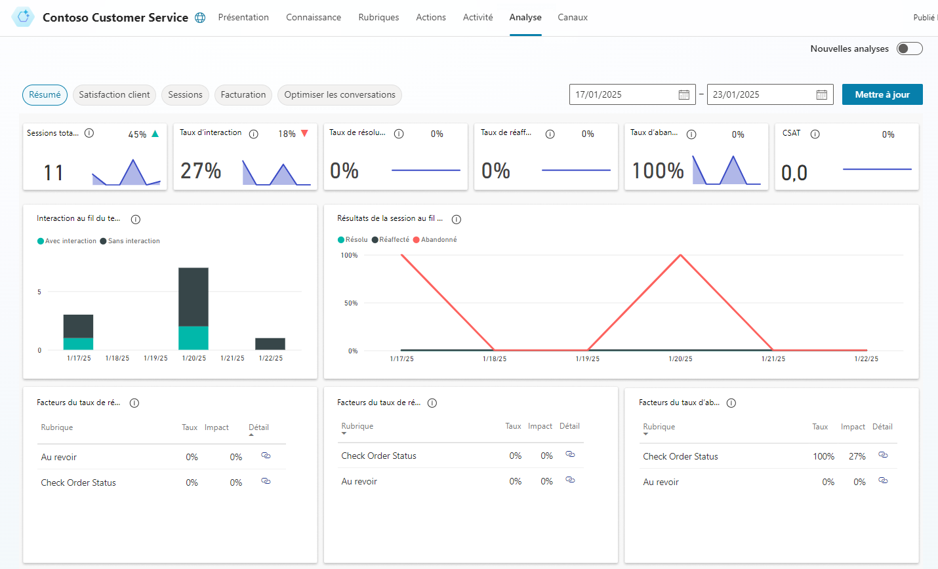The image size is (938, 569).
Task: Click info icon on CSAT card
Action: pyautogui.click(x=815, y=134)
